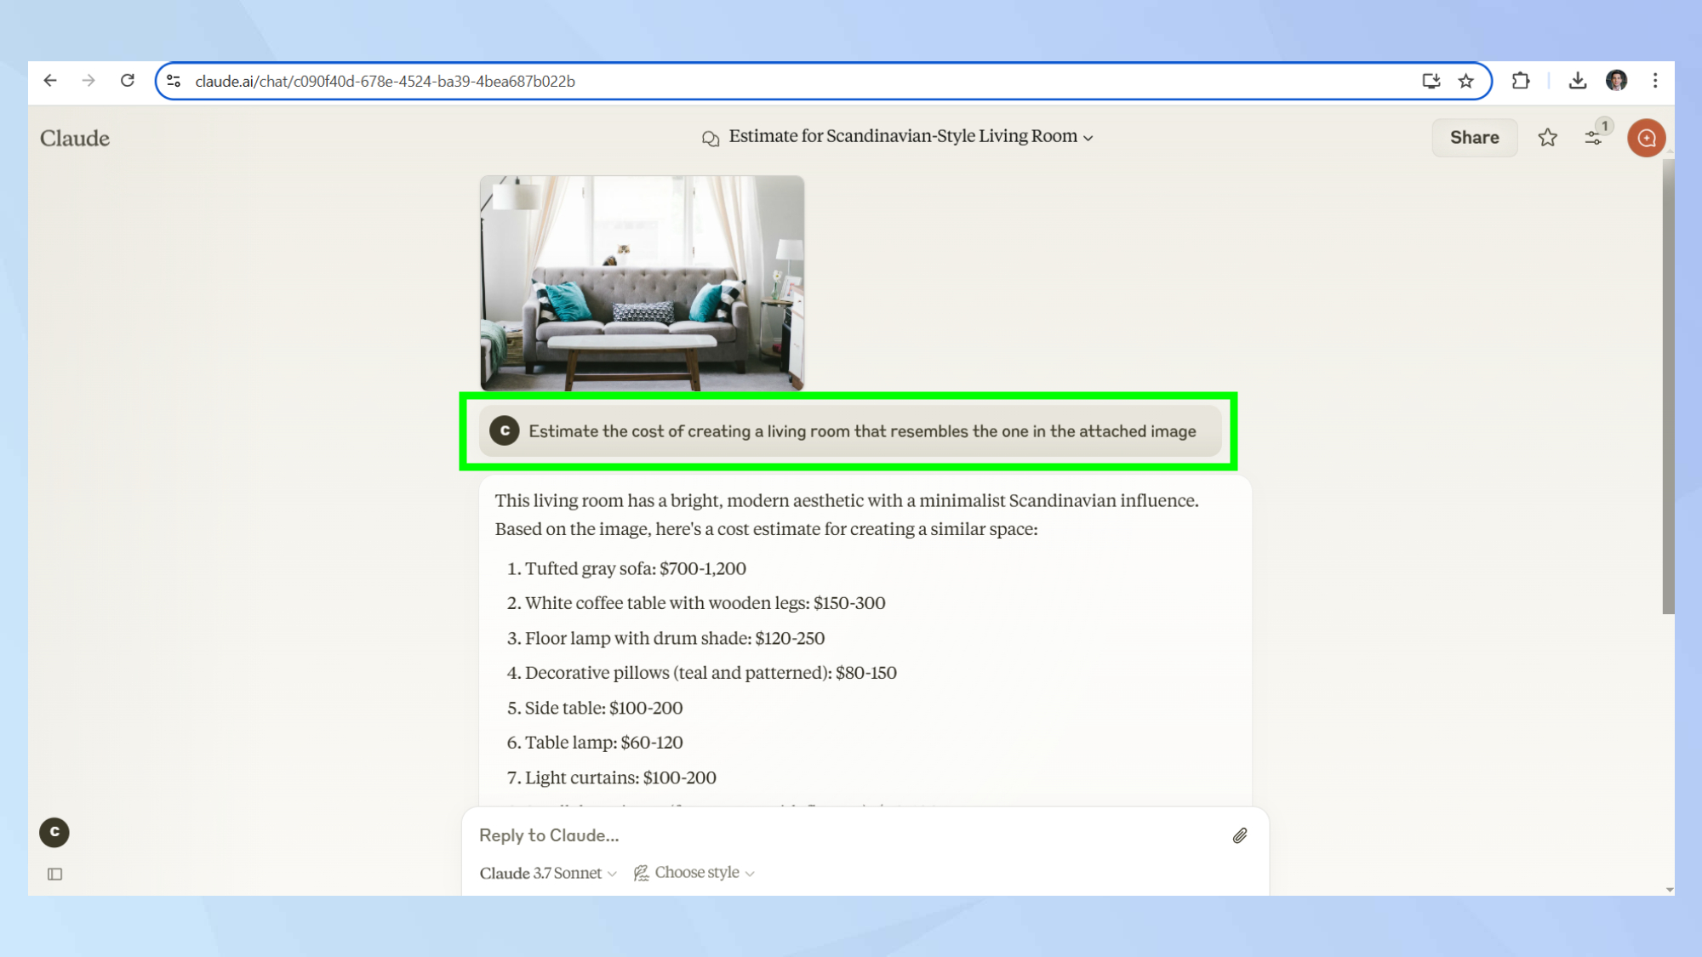Reload the current page

pyautogui.click(x=128, y=81)
